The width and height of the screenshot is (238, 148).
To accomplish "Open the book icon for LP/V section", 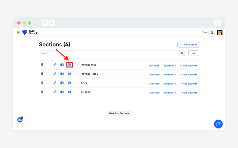I will tap(62, 83).
